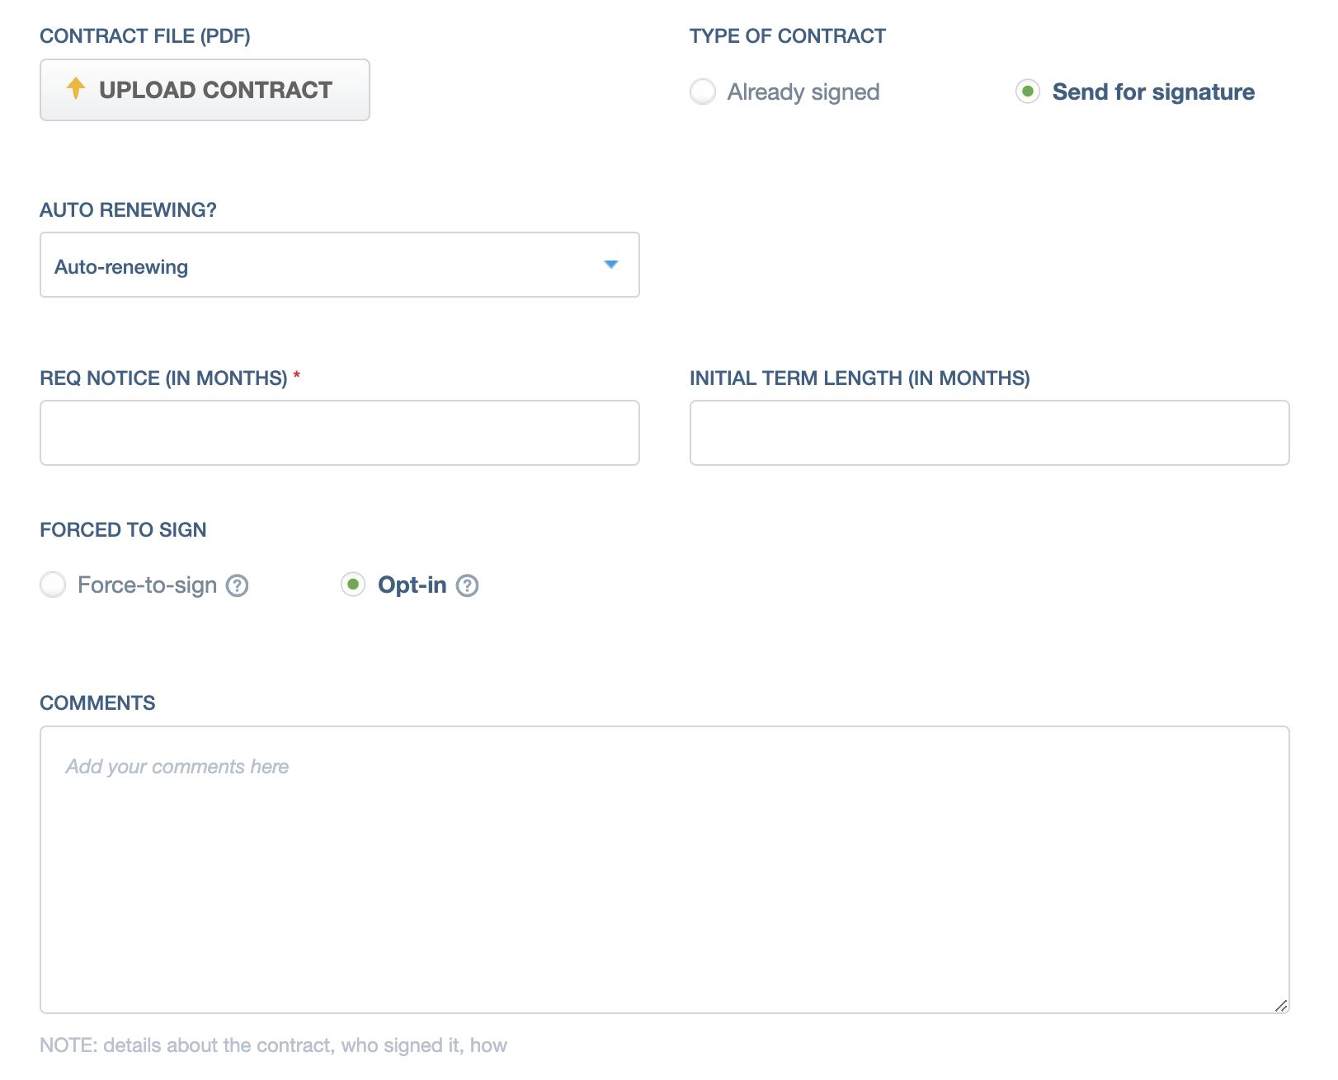This screenshot has height=1080, width=1338.
Task: Open help icon next to Opt-in
Action: (468, 585)
